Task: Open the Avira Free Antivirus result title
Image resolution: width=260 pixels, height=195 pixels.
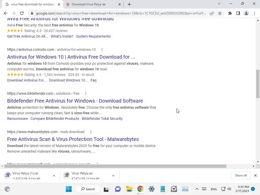Action: (x=60, y=19)
